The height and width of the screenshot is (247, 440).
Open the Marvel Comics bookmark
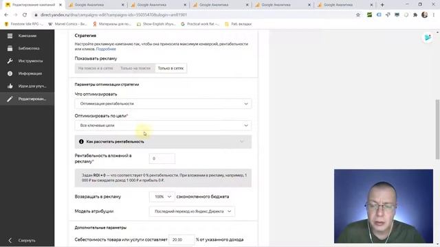coord(67,24)
